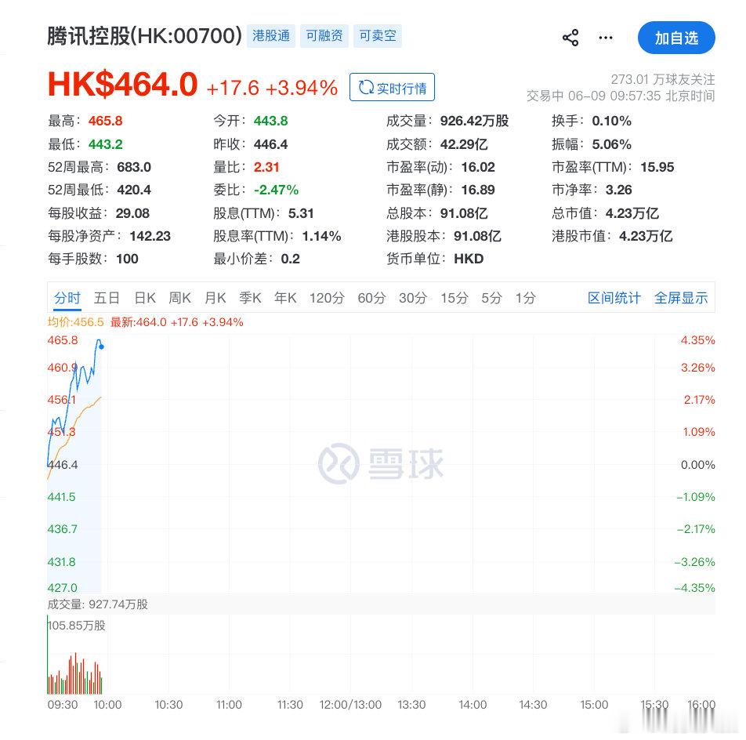This screenshot has width=746, height=740.
Task: Click the 52周最低 value 420.4
Action: point(134,190)
